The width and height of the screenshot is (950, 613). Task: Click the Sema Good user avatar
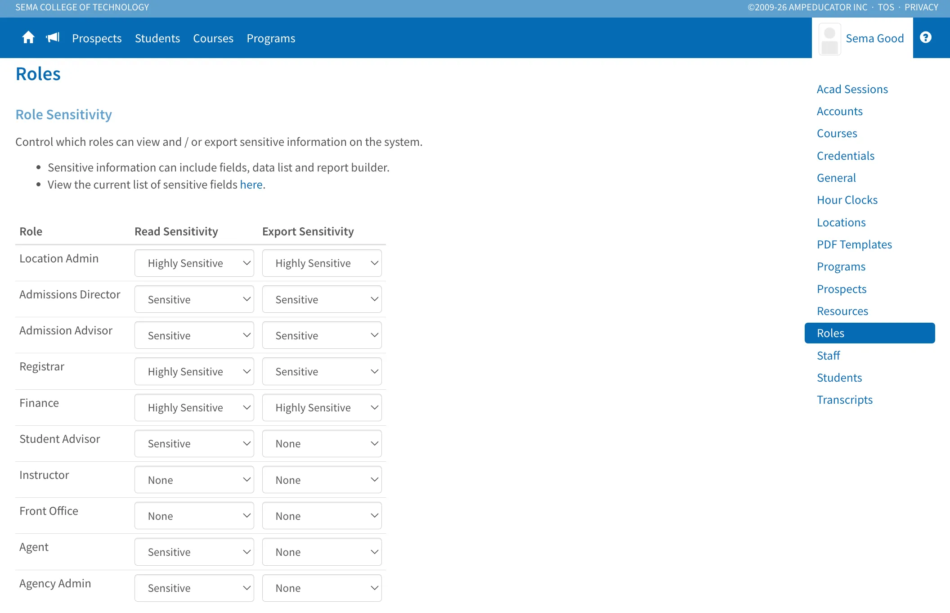tap(829, 39)
